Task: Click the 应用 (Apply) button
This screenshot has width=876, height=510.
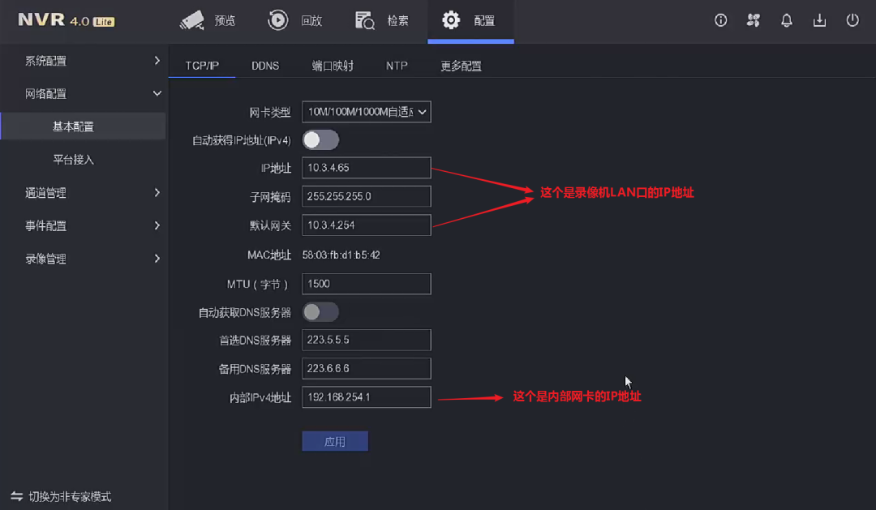Action: [x=334, y=440]
